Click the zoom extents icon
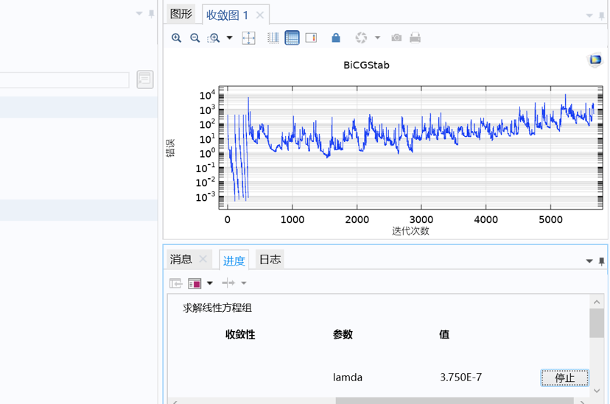Screen dimensions: 610x404 [x=249, y=38]
